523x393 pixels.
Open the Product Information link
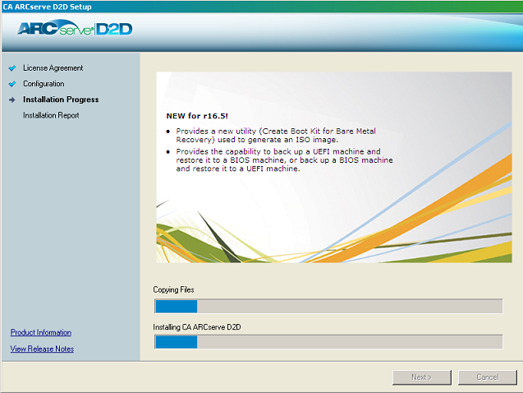pyautogui.click(x=41, y=332)
